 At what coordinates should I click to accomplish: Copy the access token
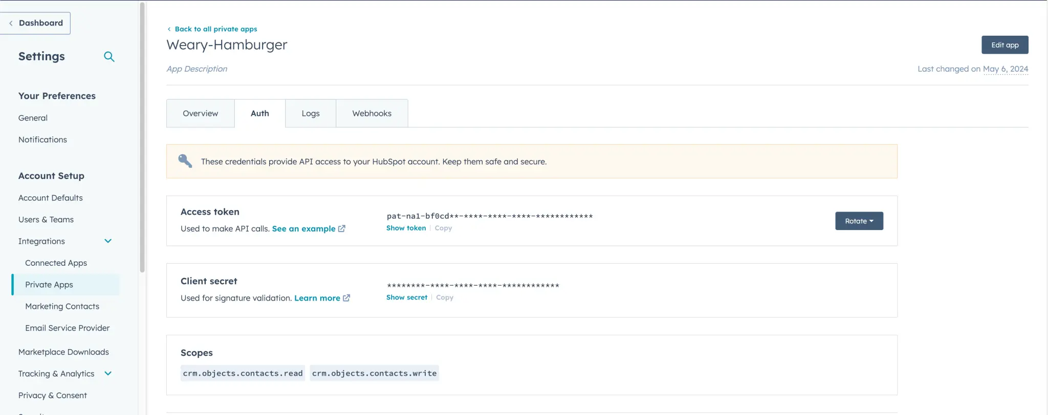pos(443,228)
